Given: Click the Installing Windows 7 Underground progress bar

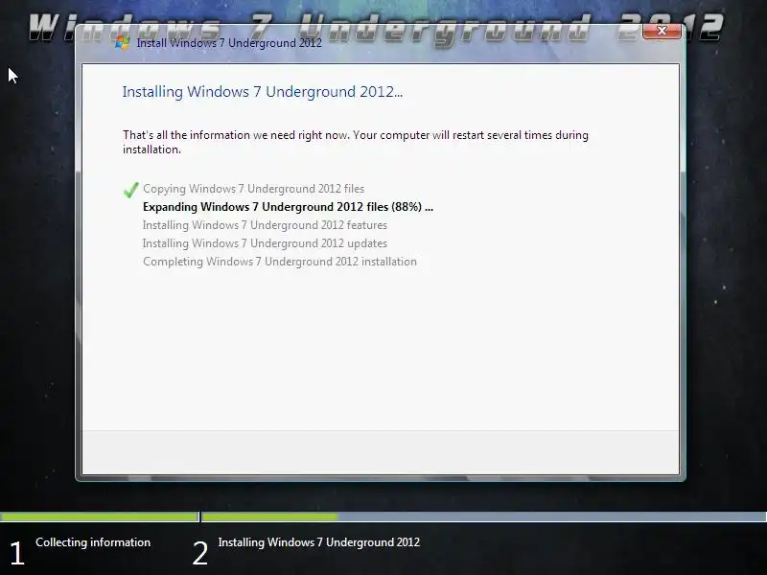Looking at the screenshot, I should 484,517.
